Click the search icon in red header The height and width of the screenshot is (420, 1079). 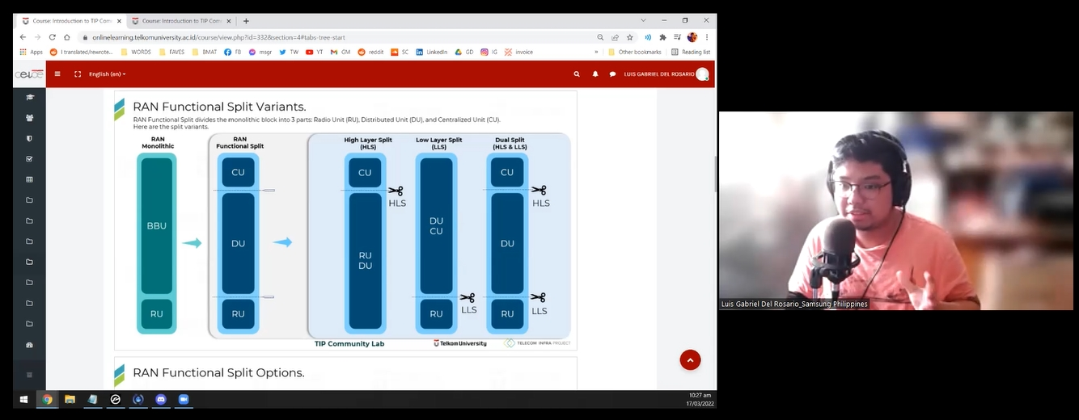tap(577, 73)
